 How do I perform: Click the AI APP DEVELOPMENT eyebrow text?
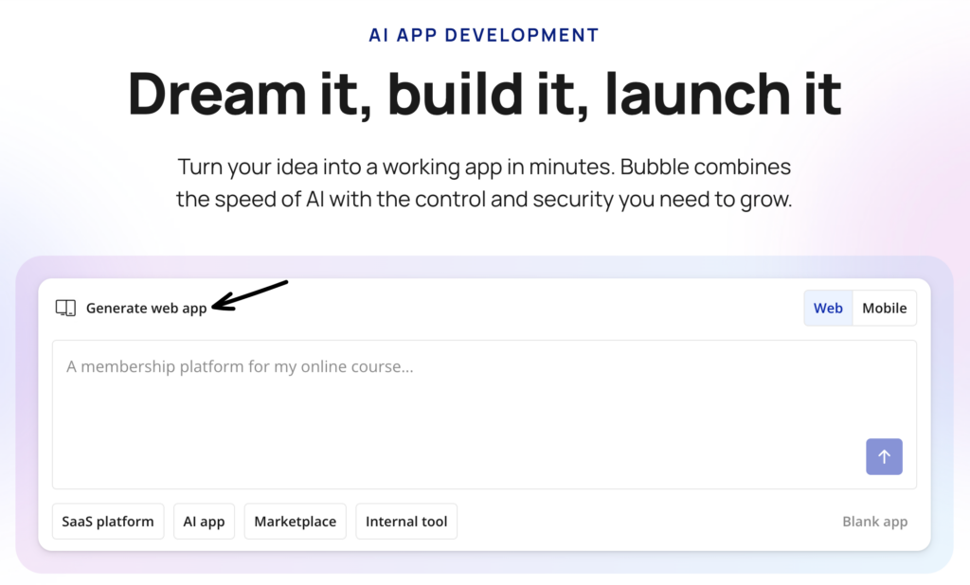484,34
